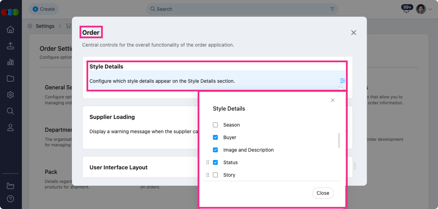Viewport: 438px width, 209px height.
Task: Click the Style Details list scrollbar
Action: click(x=339, y=140)
